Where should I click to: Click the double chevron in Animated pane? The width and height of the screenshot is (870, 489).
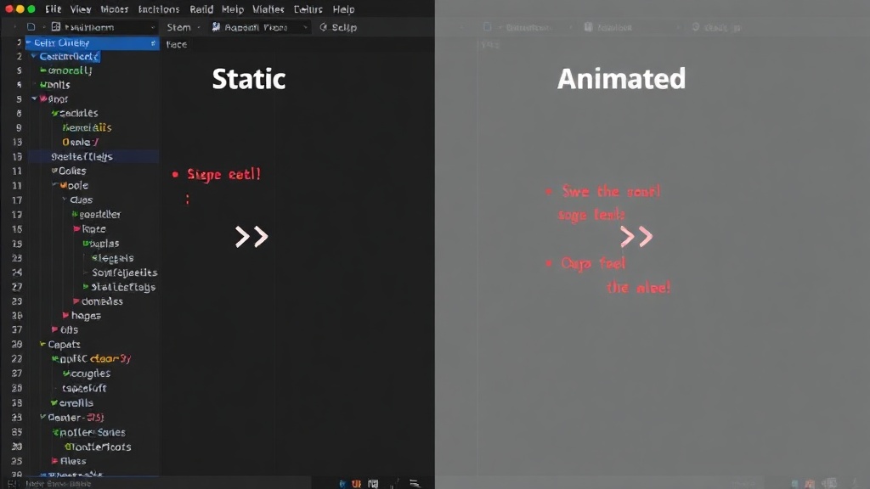pyautogui.click(x=636, y=237)
